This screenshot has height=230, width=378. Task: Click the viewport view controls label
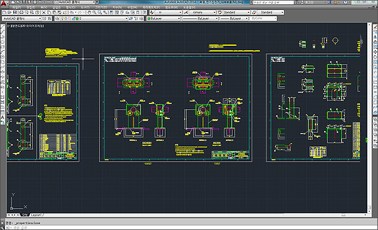(x=26, y=26)
